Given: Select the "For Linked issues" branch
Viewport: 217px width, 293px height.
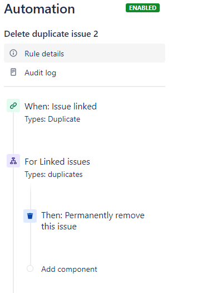Looking at the screenshot, I should [57, 162].
